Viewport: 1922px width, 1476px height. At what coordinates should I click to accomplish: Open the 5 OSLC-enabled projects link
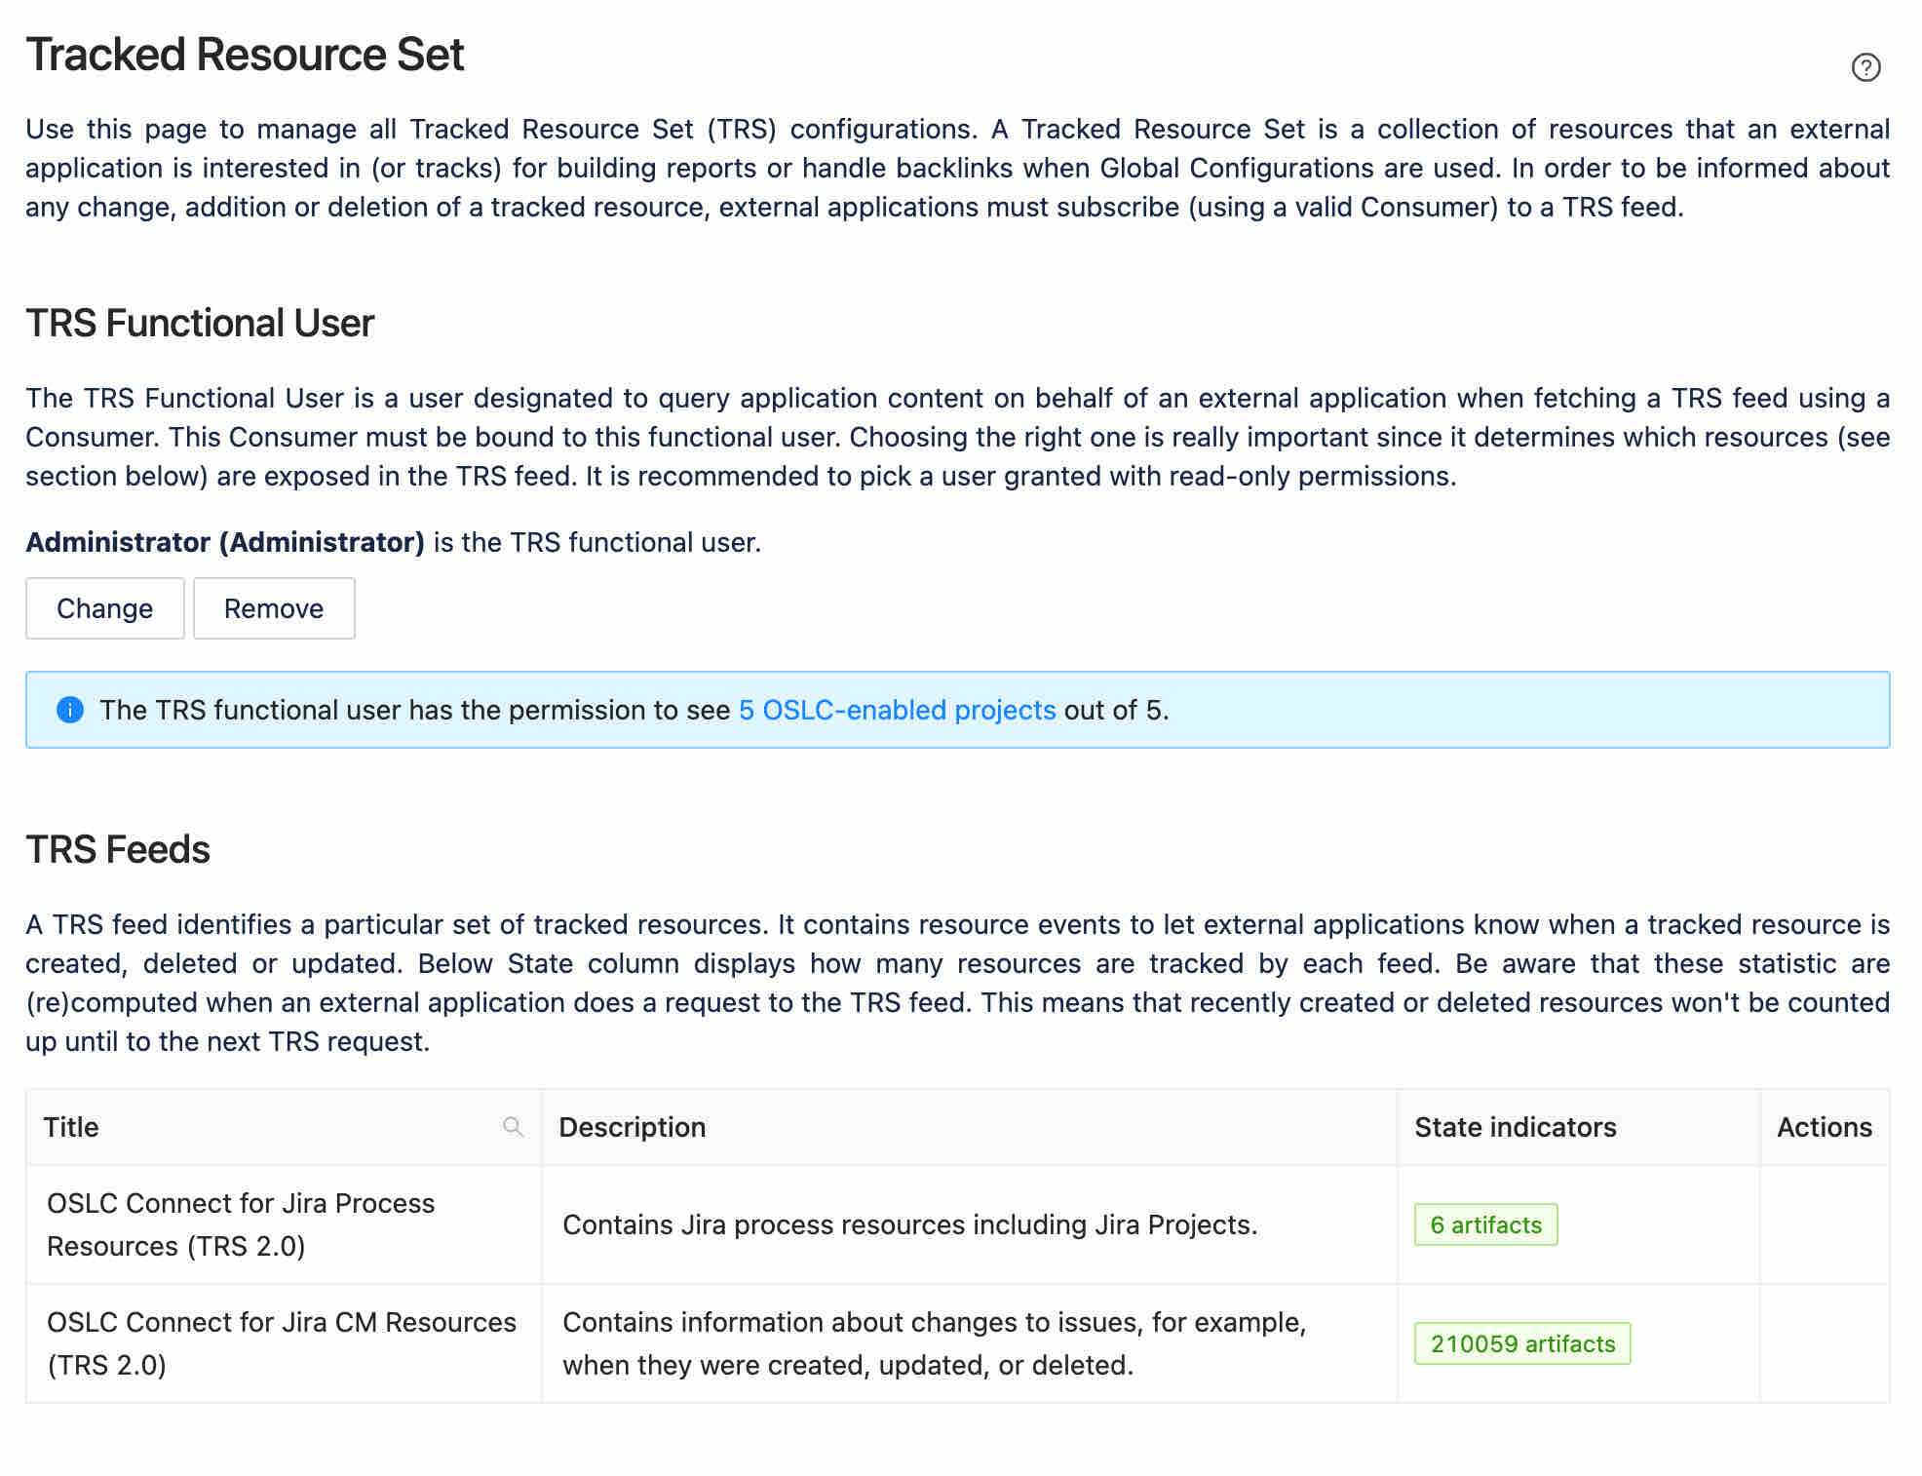[897, 710]
